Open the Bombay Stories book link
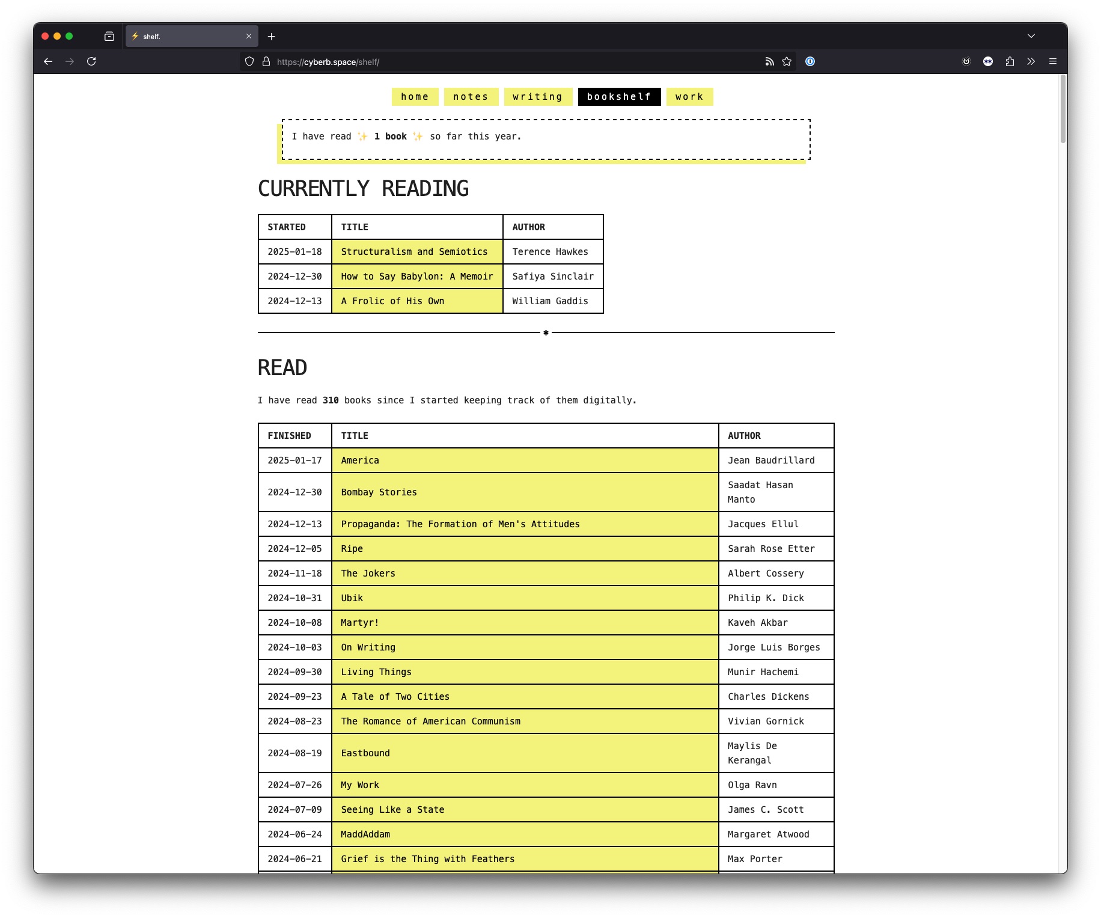Screen dimensions: 1101x918 coord(379,492)
